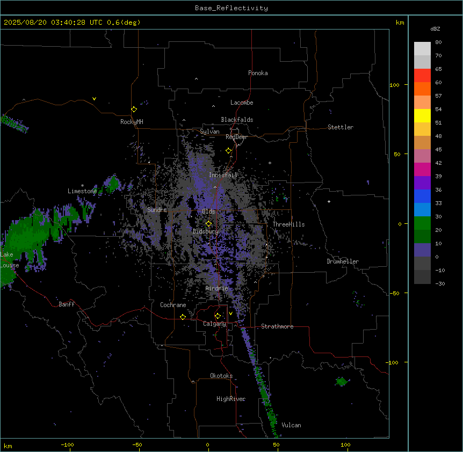Select the Vulcan label
The image size is (463, 452).
pos(292,425)
